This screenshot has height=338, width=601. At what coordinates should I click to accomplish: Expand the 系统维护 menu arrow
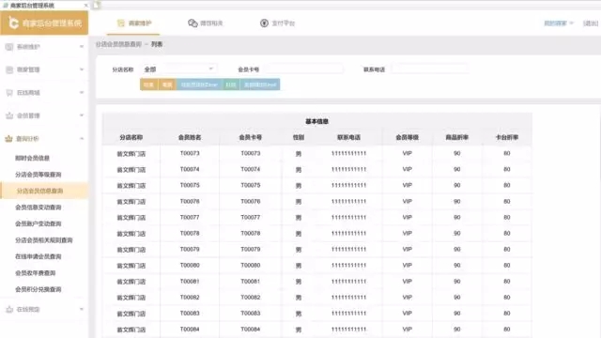(x=82, y=47)
